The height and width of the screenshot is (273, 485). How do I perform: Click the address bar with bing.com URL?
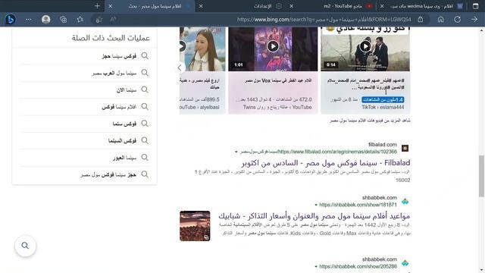[x=324, y=20]
